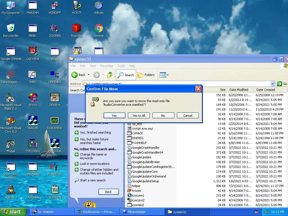288x216 pixels.
Task: Open the Shortcut to control icon
Action: [x=11, y=171]
